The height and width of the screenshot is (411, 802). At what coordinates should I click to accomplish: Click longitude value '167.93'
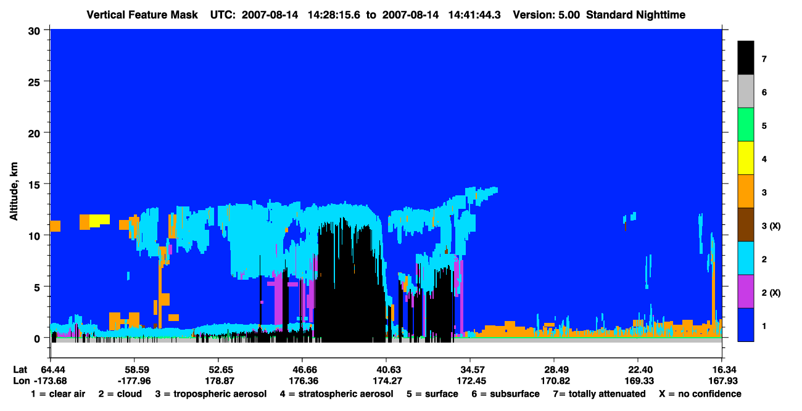coord(722,381)
